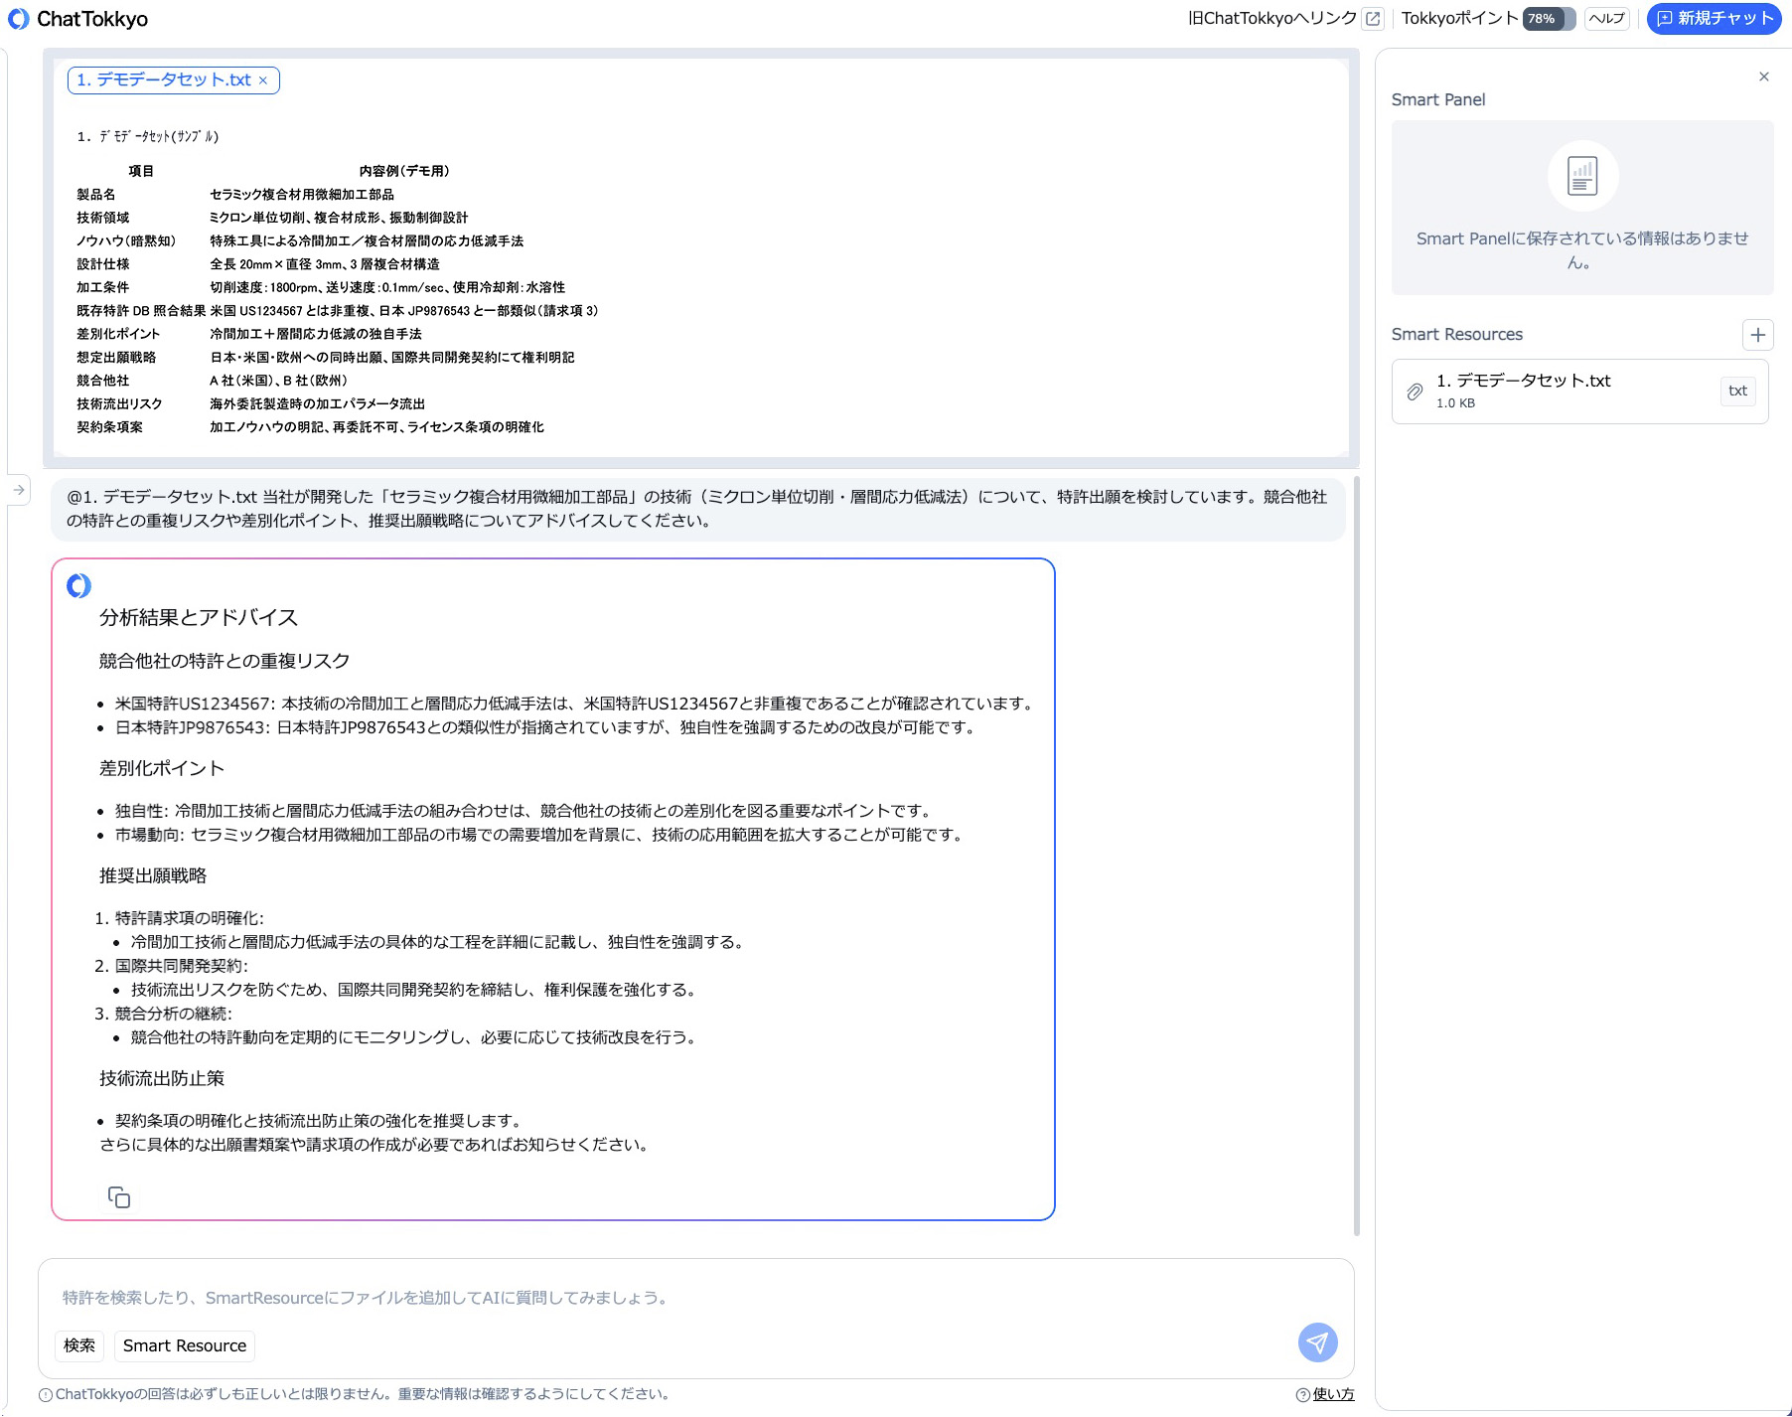Click the 旧ChatTokkyoへリンク text link
The image size is (1792, 1417).
[1271, 19]
